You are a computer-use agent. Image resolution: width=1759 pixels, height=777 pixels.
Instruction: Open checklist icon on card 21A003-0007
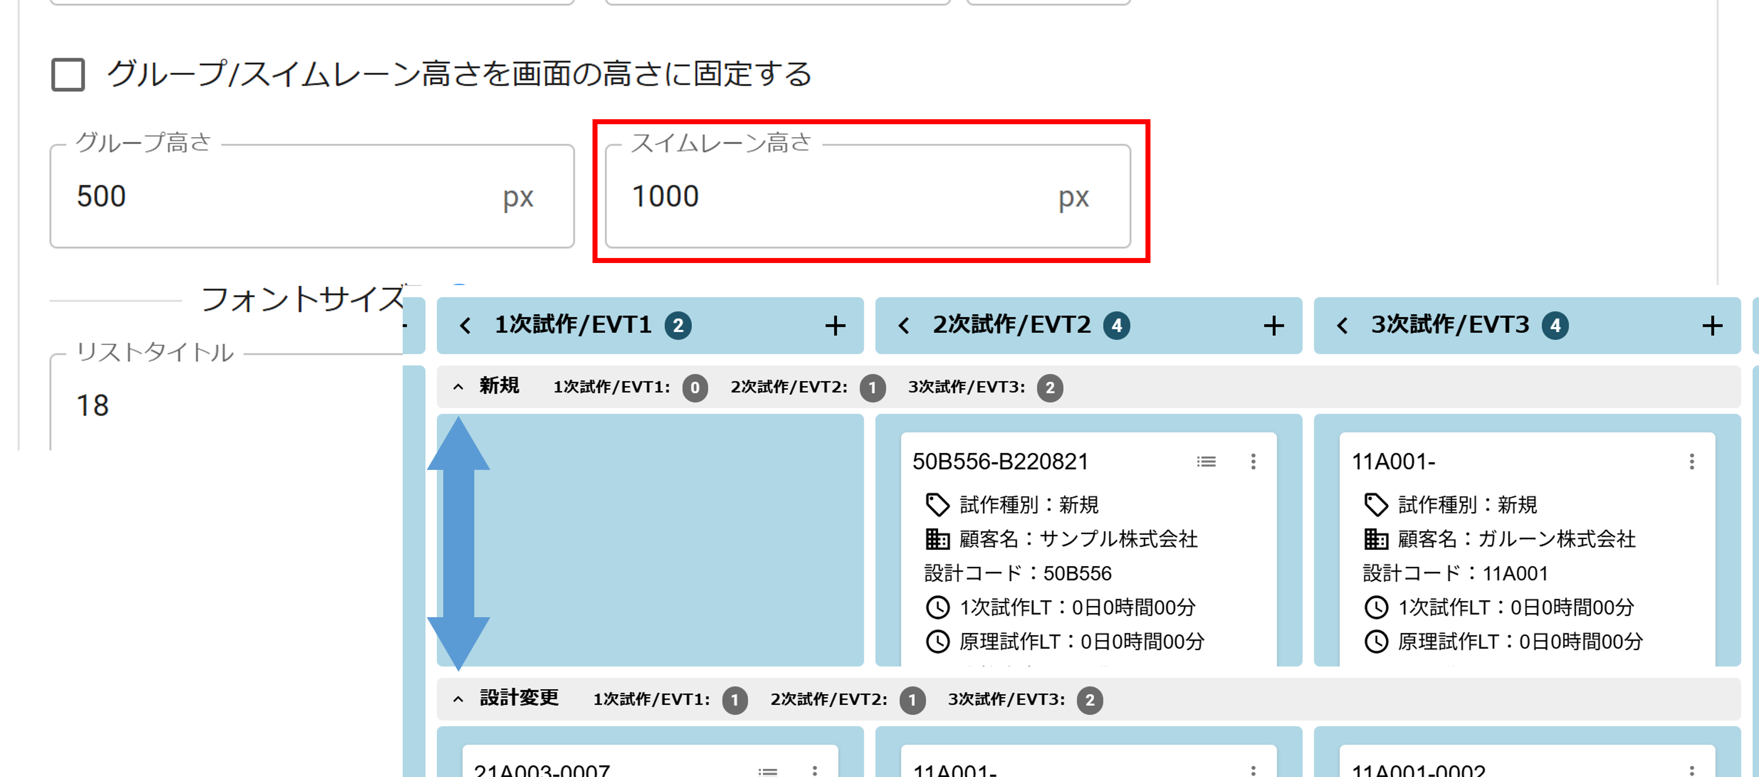pos(768,771)
